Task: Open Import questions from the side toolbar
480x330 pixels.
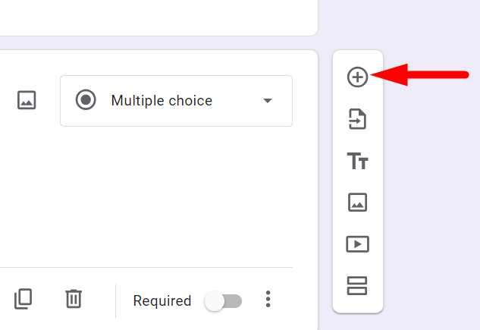Action: tap(357, 119)
